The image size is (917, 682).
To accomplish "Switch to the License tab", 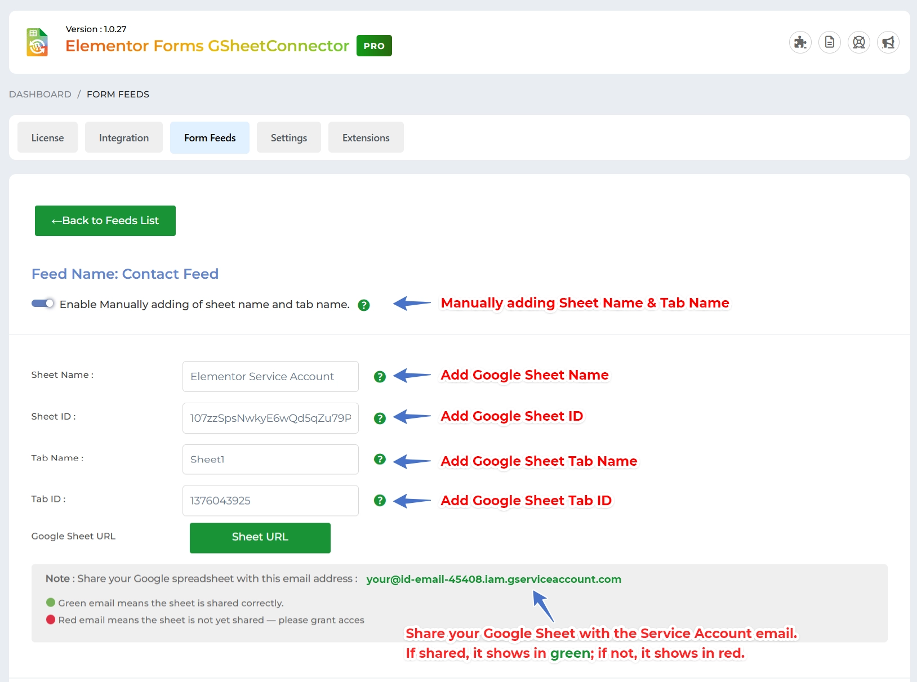I will point(47,137).
